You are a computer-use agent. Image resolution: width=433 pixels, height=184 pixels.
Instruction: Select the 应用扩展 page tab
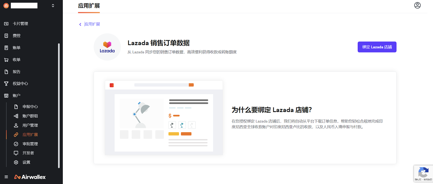[x=89, y=6]
